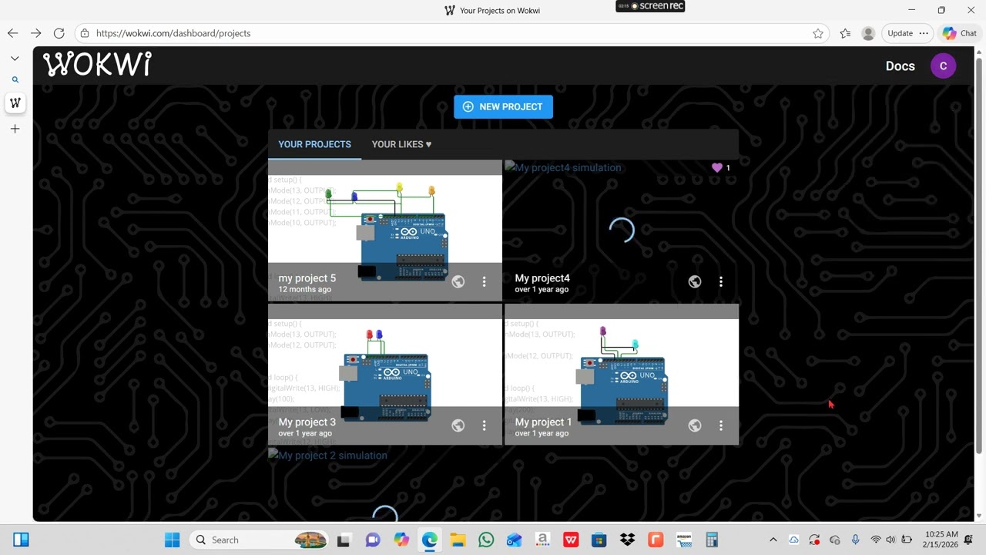Open the Copilot Chat button
This screenshot has height=555, width=986.
(959, 33)
